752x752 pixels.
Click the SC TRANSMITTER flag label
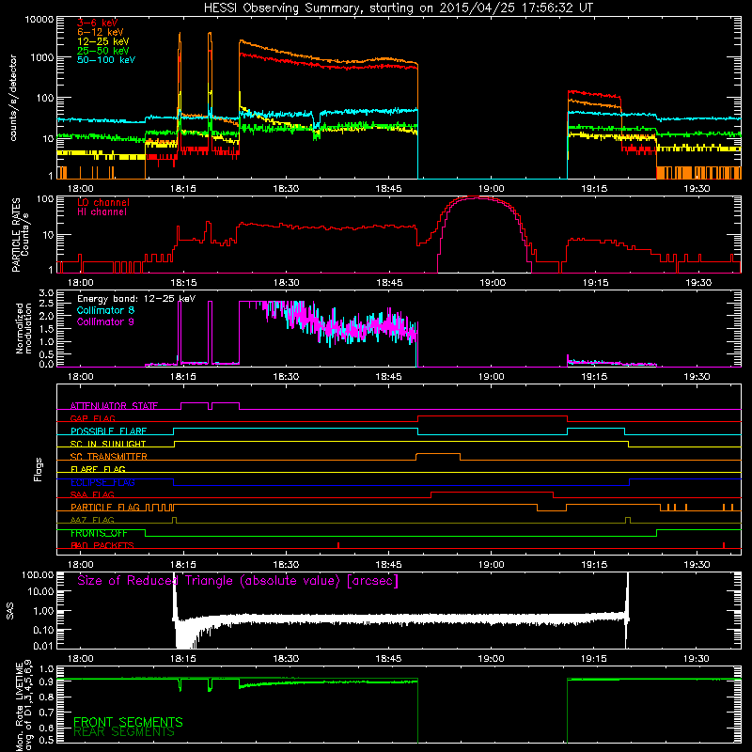click(x=108, y=457)
